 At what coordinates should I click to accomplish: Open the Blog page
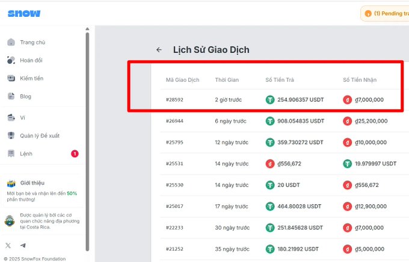[25, 96]
